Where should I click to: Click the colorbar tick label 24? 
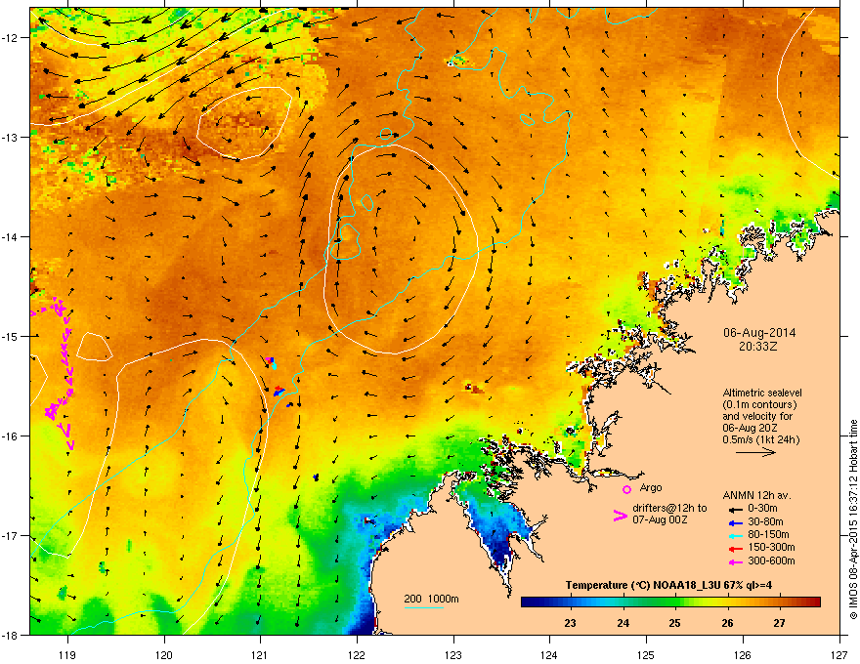pos(623,623)
